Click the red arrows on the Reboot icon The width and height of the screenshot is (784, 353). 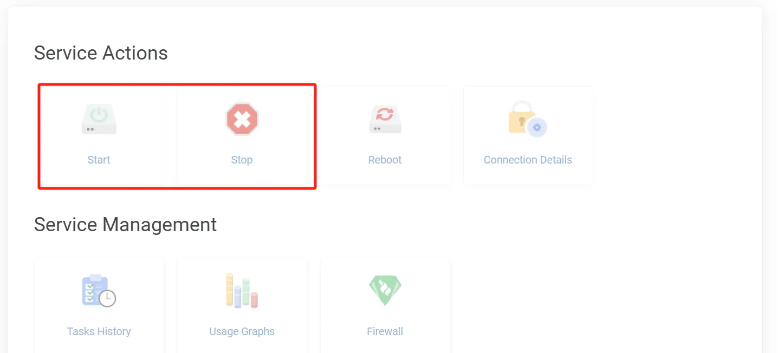pyautogui.click(x=385, y=114)
